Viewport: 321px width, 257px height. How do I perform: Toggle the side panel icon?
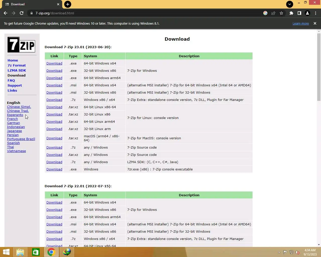tap(299, 13)
